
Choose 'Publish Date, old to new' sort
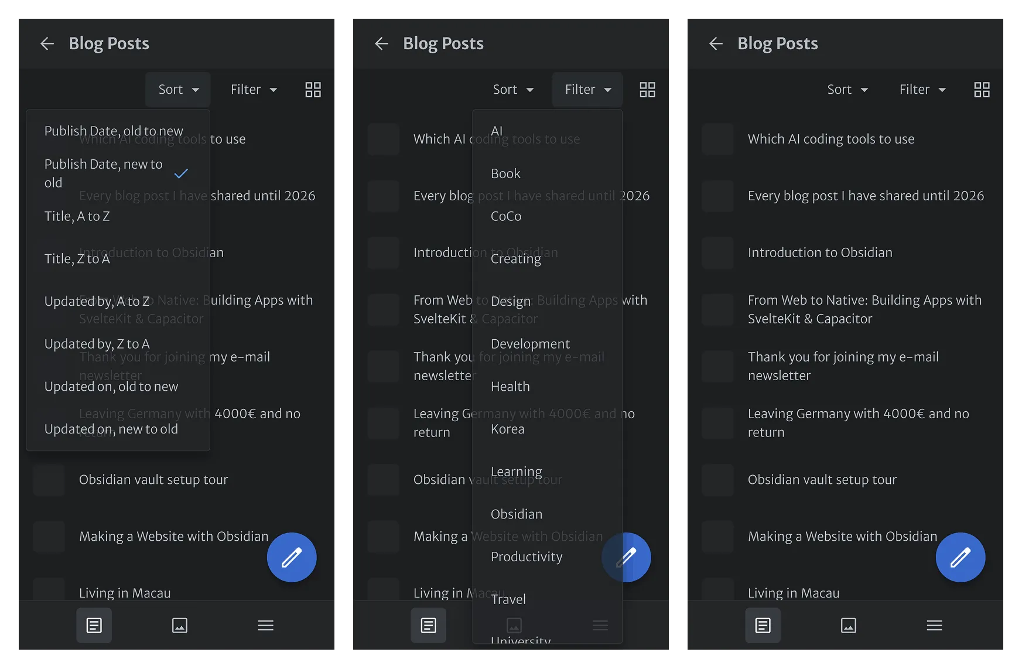tap(118, 131)
